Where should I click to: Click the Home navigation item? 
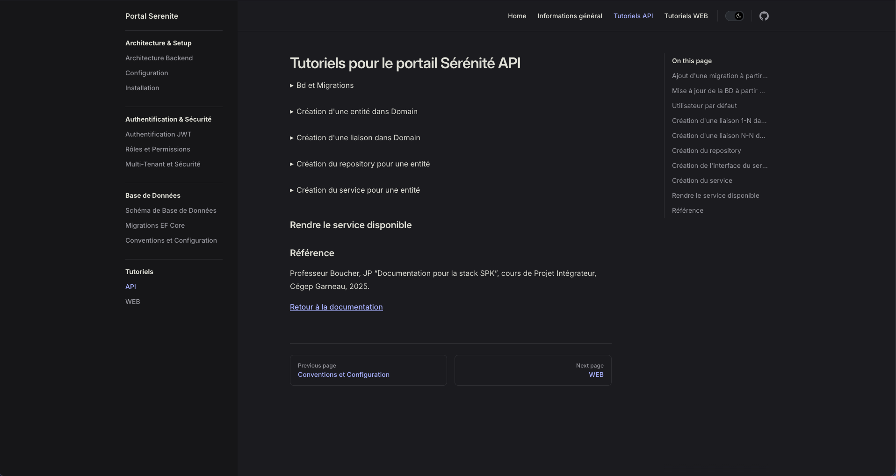(517, 16)
